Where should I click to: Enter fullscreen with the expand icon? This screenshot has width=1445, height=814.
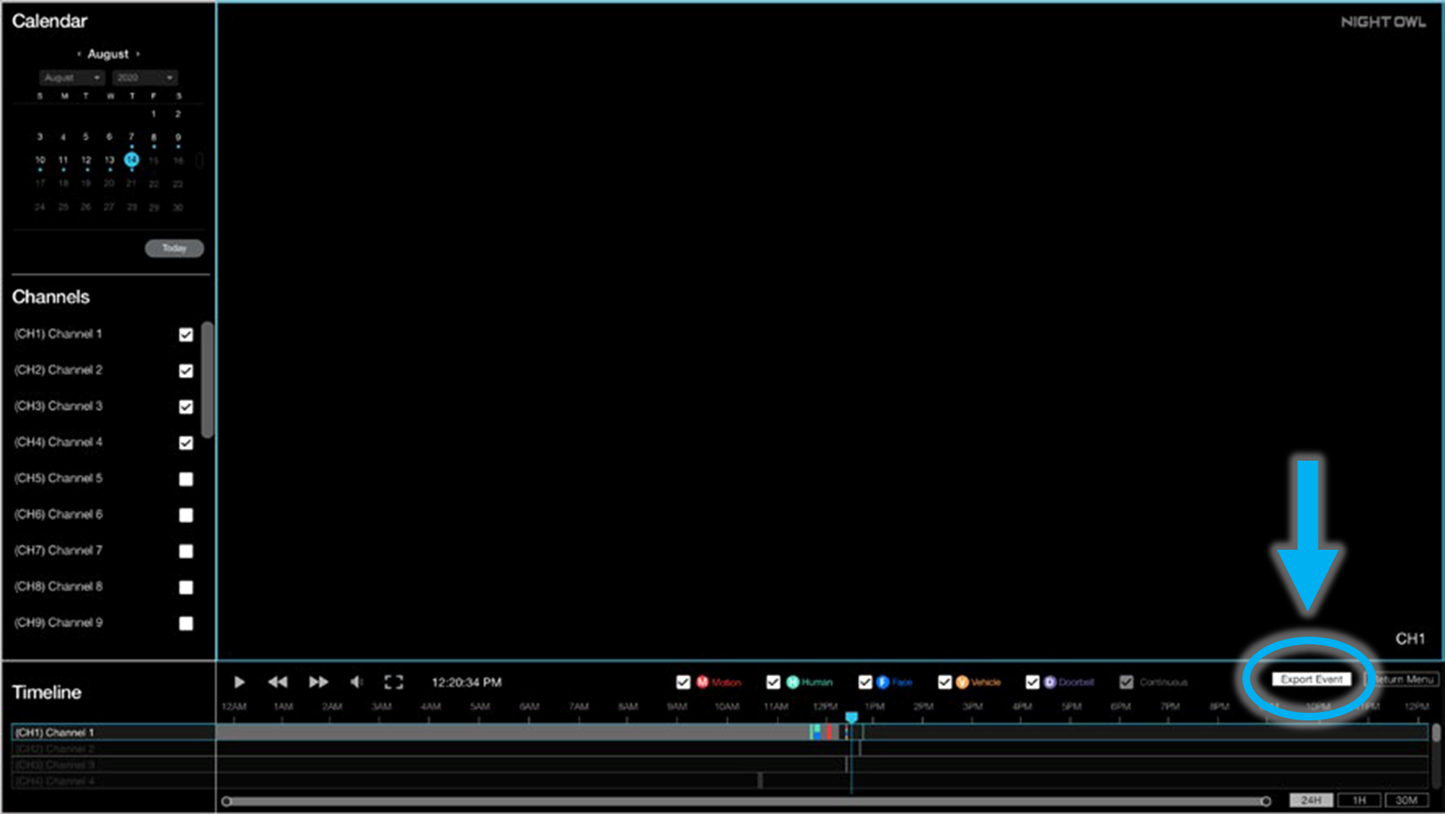[x=394, y=682]
